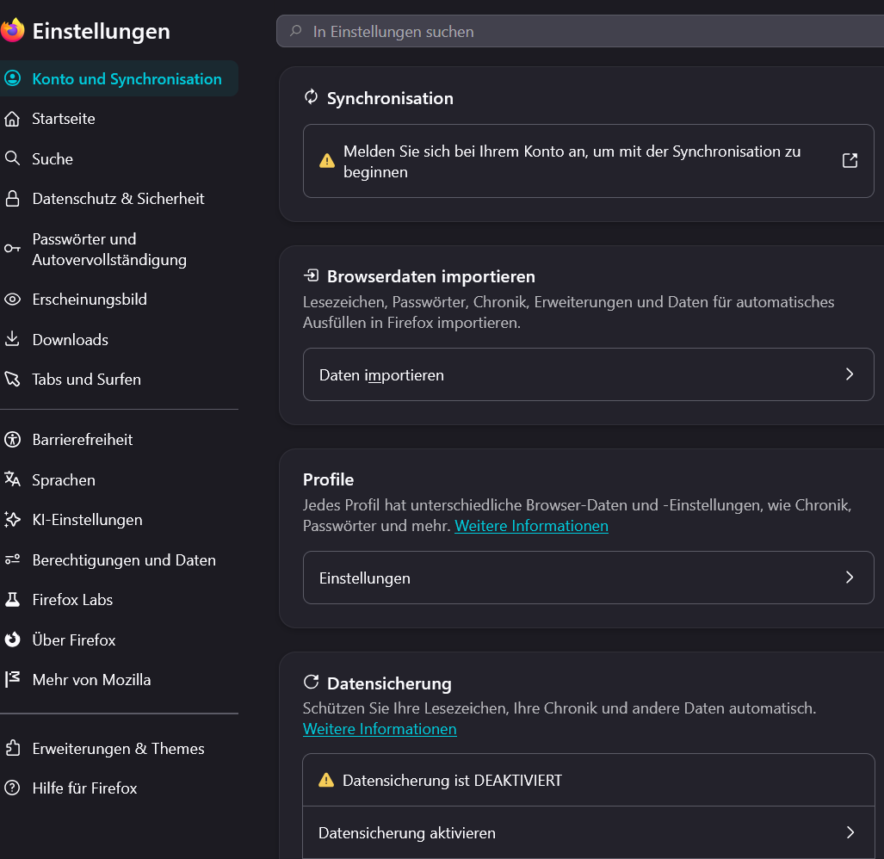Click the Hilfe für Firefox question icon

click(x=12, y=788)
